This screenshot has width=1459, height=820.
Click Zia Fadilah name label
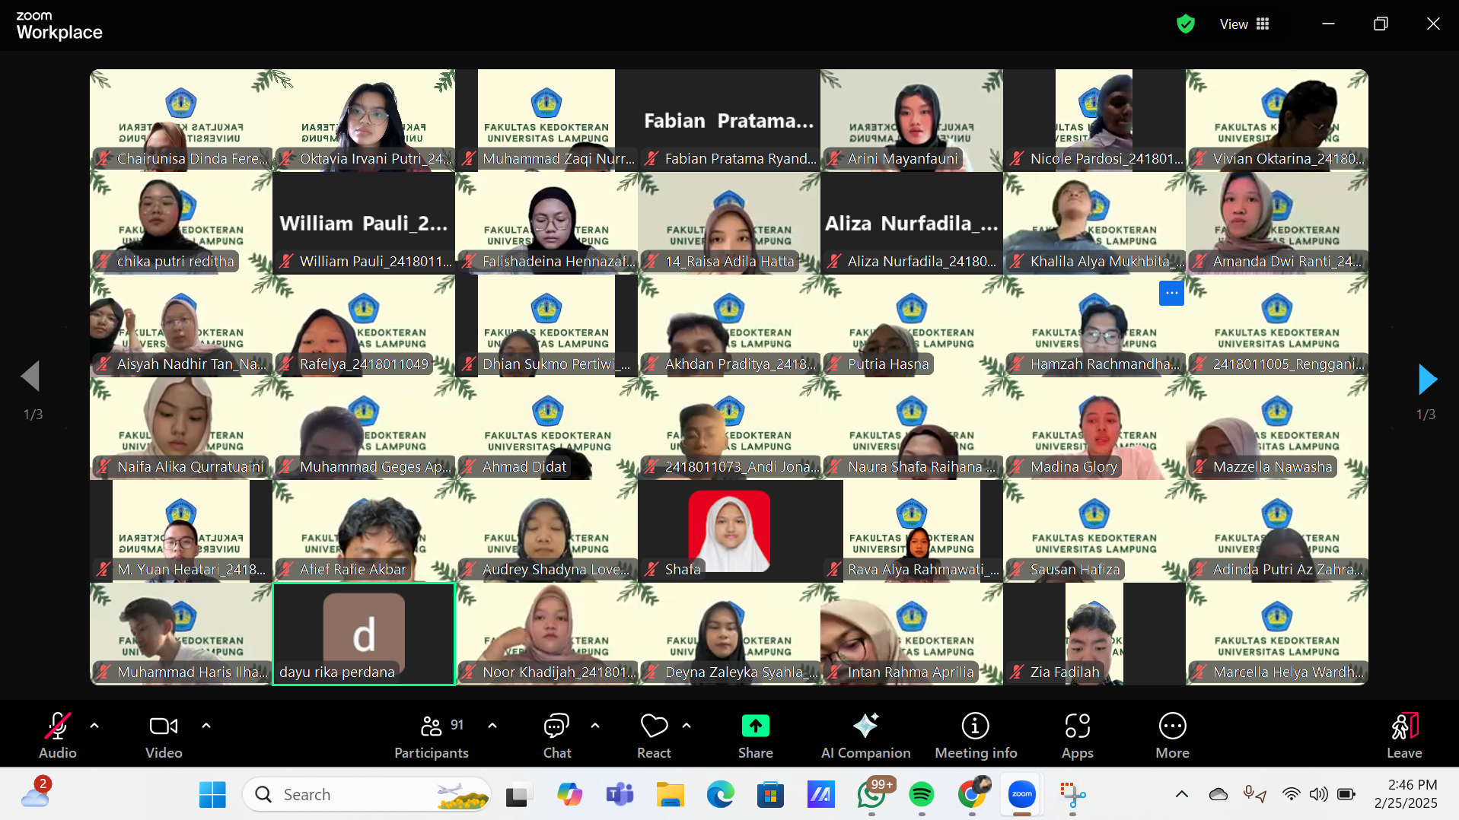coord(1065,672)
